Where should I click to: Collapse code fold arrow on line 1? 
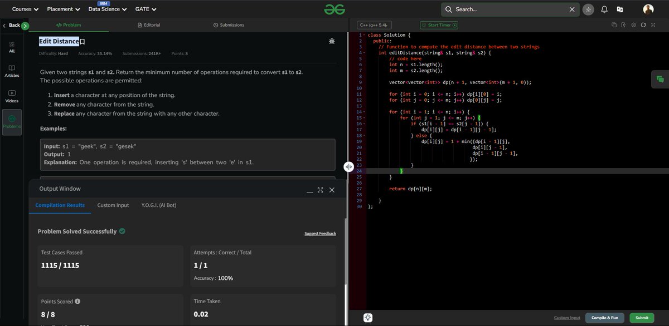(363, 35)
